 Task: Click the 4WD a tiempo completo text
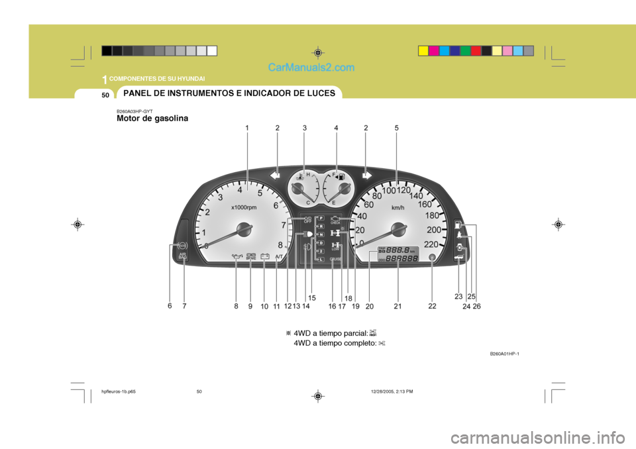click(x=335, y=343)
